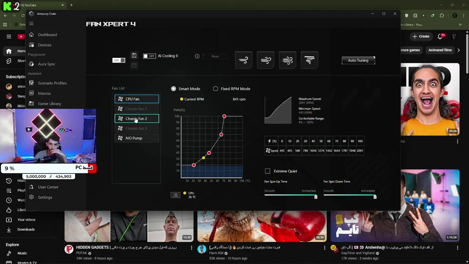Screen dimensions: 469x264
Task: Select CPU Fan in Fan List
Action: point(137,99)
